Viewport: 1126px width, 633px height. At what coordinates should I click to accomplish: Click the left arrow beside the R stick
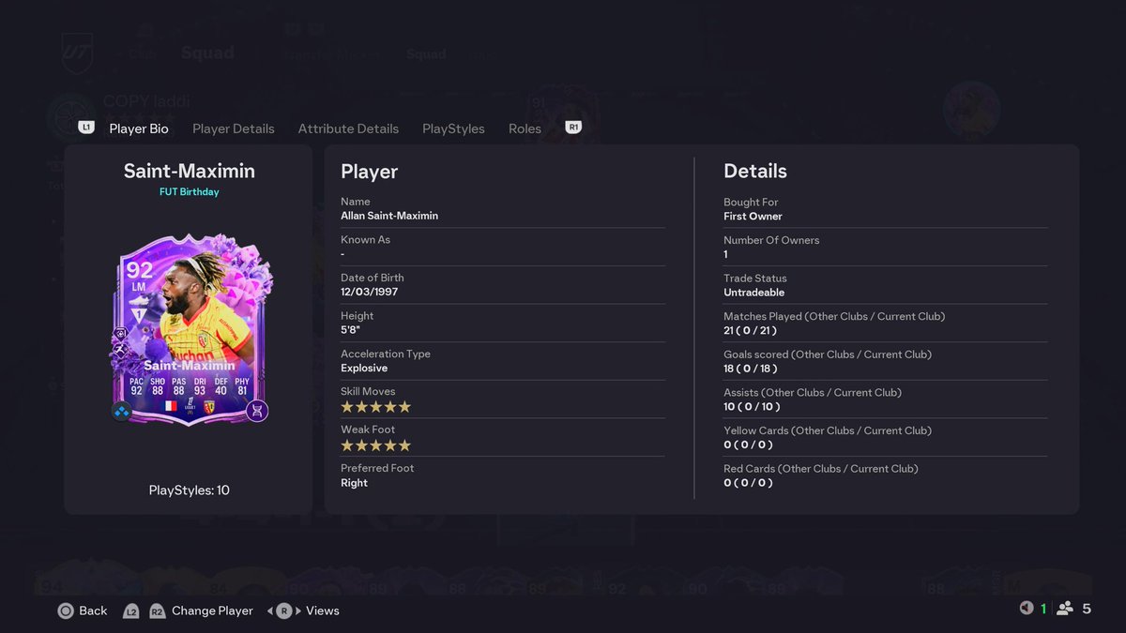tap(270, 610)
